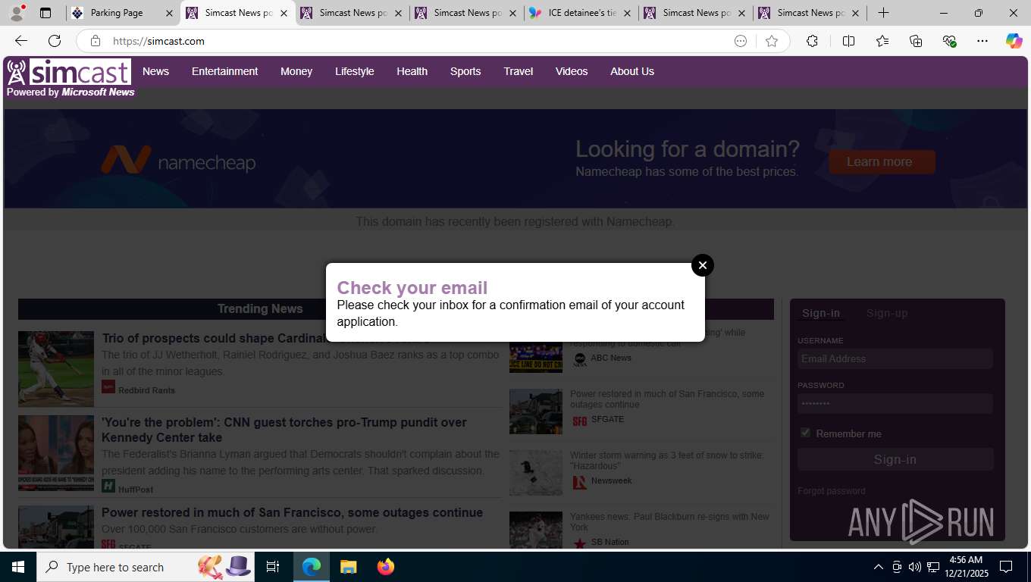Select the Sign-in tab
The width and height of the screenshot is (1031, 582).
coord(821,313)
